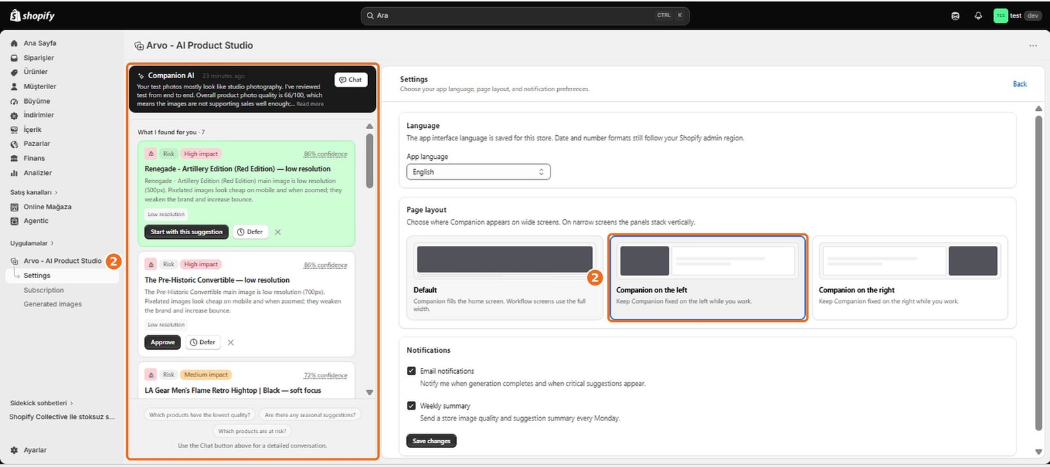The image size is (1050, 467).
Task: Select Companion on the left layout
Action: coord(707,278)
